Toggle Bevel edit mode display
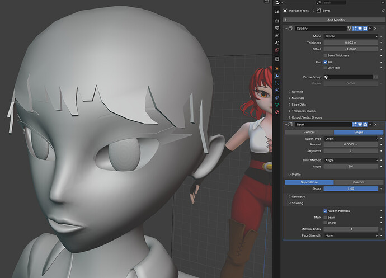The width and height of the screenshot is (386, 278). 355,125
